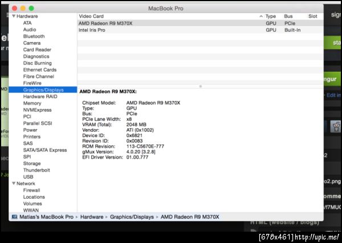The image size is (342, 243).
Task: Select SPI in the sidebar
Action: pos(27,156)
